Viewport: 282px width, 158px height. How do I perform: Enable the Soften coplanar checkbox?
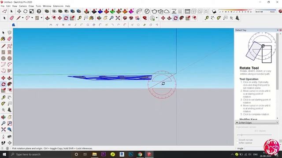point(237,143)
